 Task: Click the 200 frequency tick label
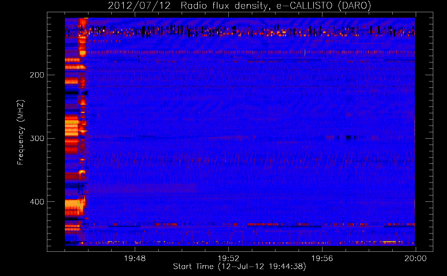point(37,75)
